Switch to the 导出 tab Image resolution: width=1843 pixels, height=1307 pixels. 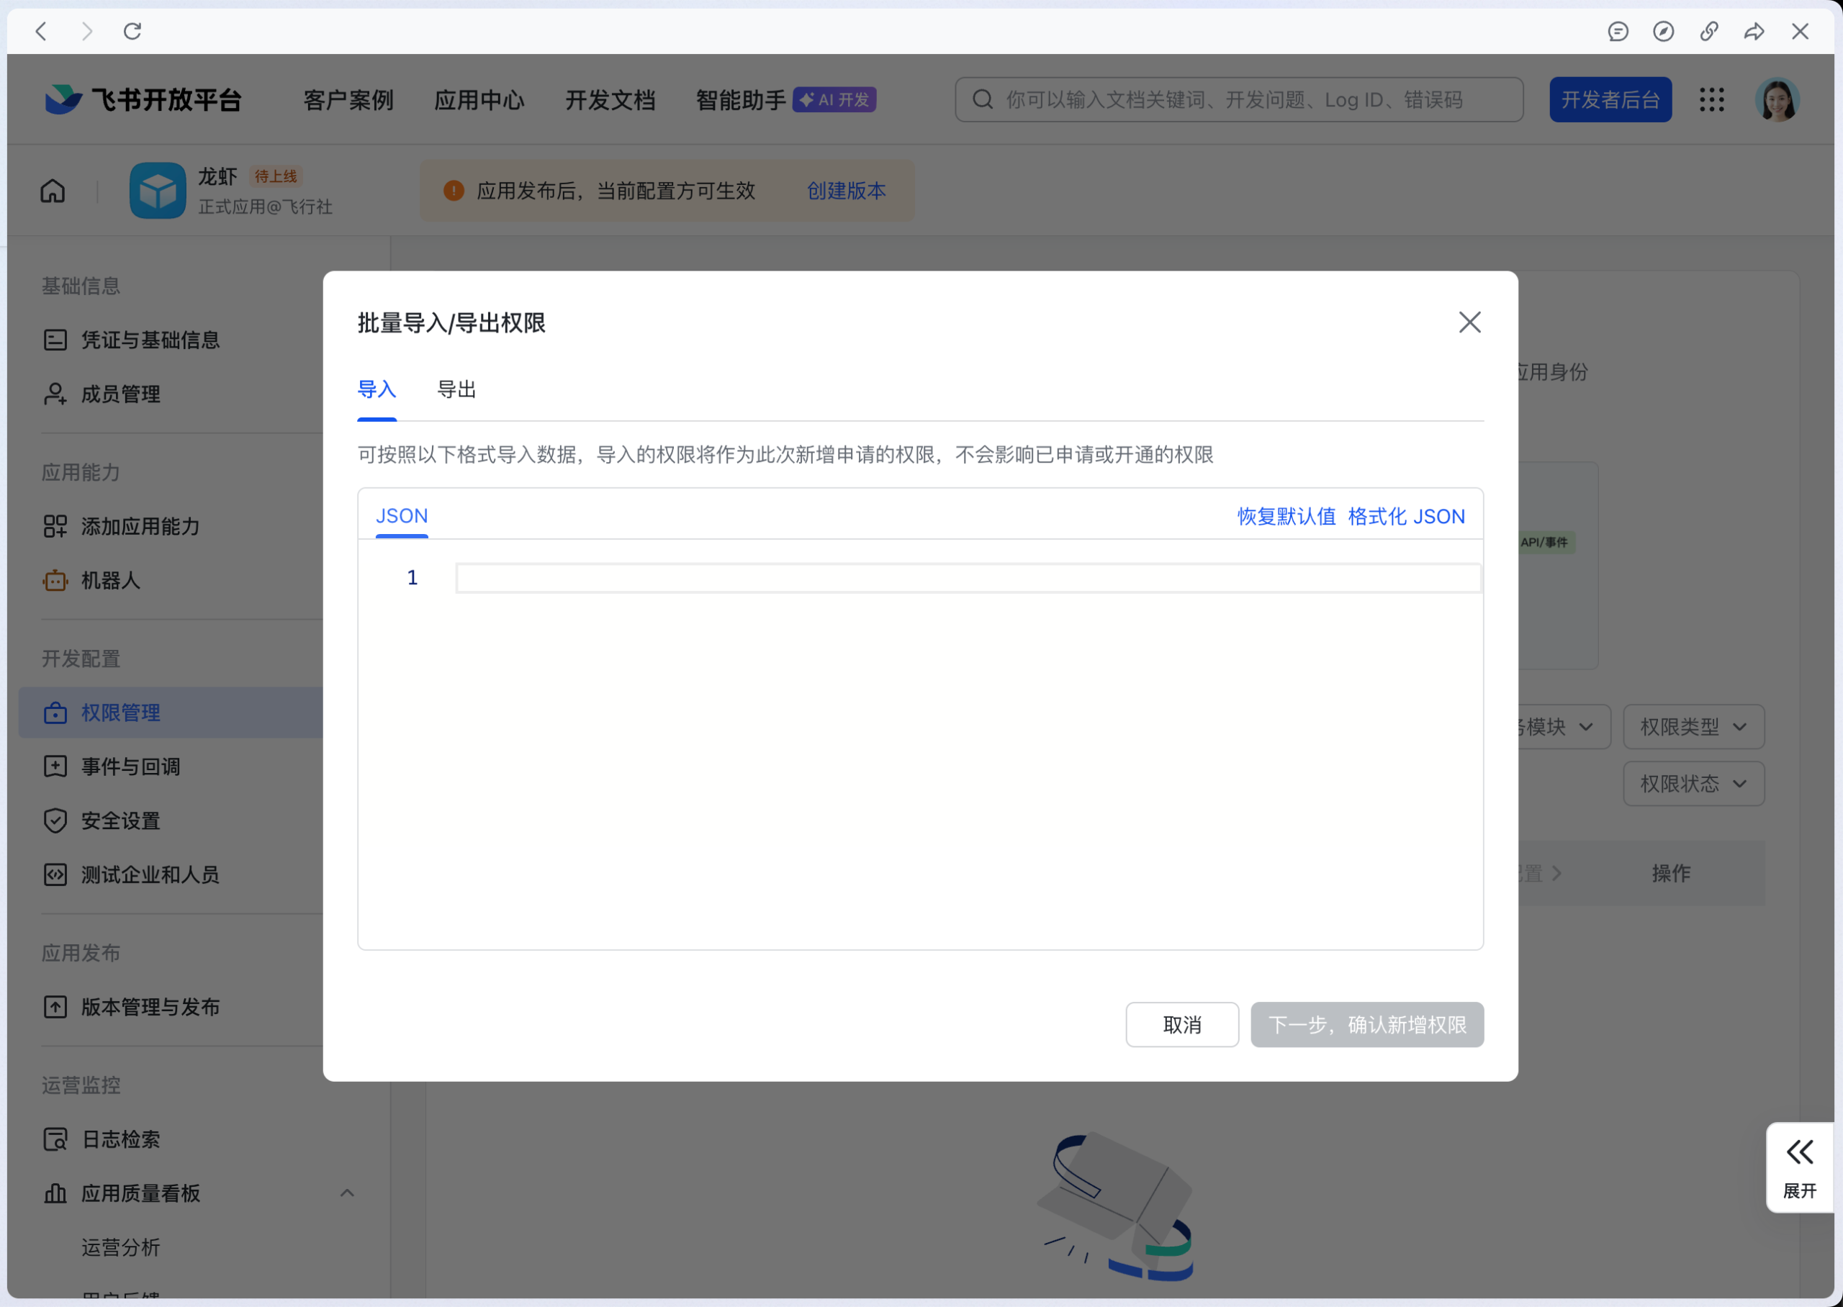coord(456,389)
